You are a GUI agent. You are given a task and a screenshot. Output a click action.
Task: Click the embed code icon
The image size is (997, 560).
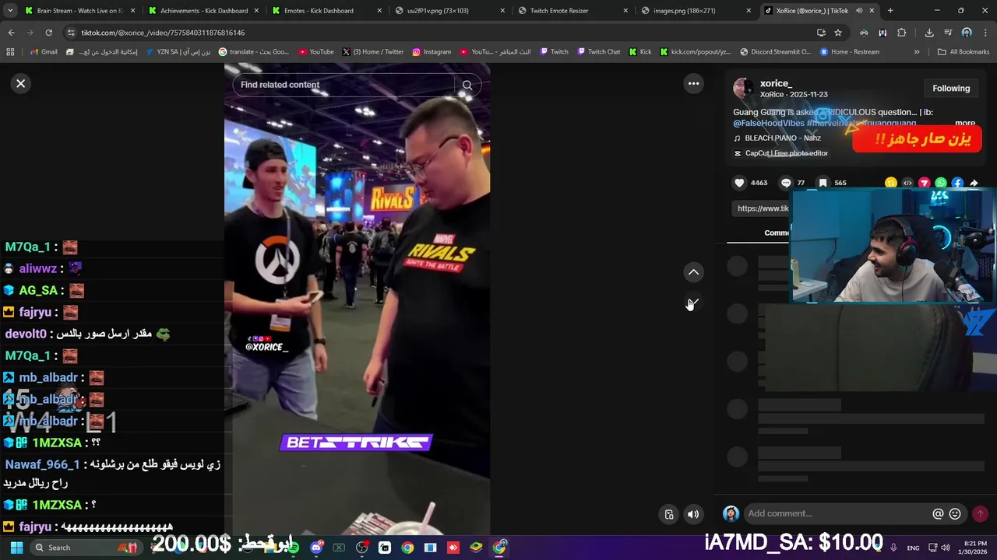click(907, 183)
